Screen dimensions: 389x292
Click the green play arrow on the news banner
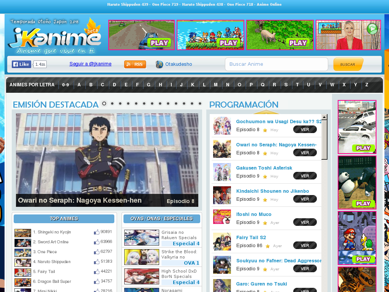(x=372, y=29)
